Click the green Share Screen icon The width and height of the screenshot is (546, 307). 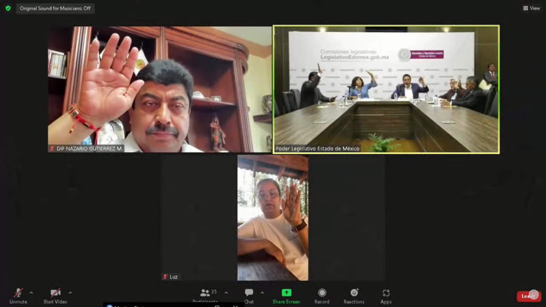(286, 293)
